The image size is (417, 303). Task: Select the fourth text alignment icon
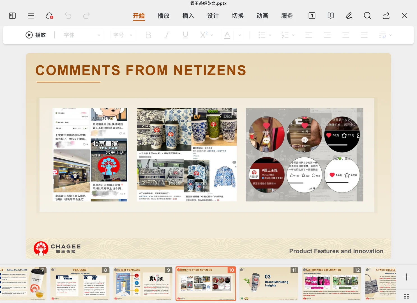364,35
